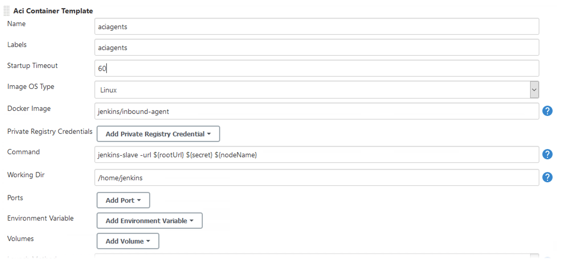This screenshot has width=567, height=260.
Task: Open the Docker Image help tooltip
Action: [547, 111]
